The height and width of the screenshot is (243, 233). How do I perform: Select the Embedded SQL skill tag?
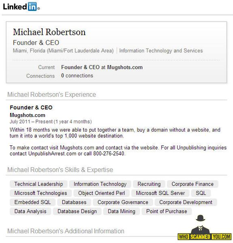tap(32, 202)
